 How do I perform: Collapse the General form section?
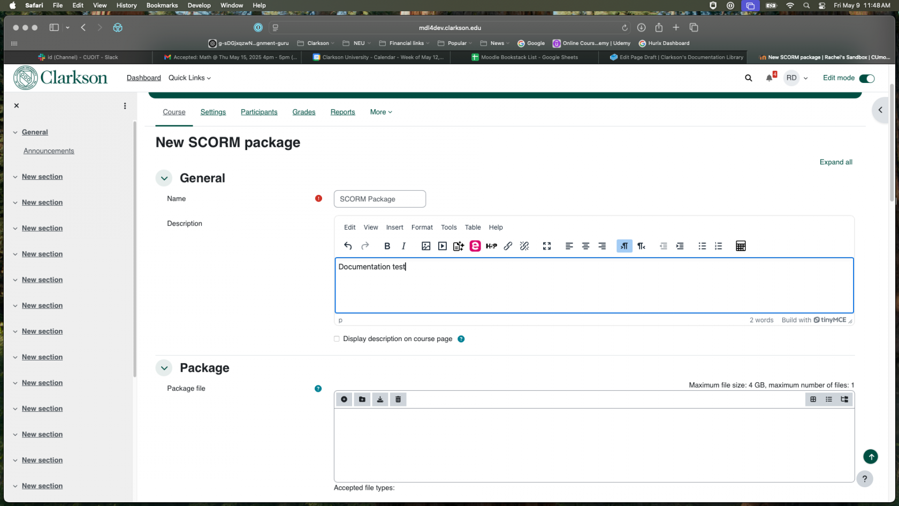click(x=164, y=178)
